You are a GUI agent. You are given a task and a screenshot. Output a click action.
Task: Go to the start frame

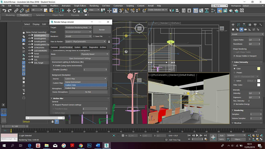[x=189, y=135]
